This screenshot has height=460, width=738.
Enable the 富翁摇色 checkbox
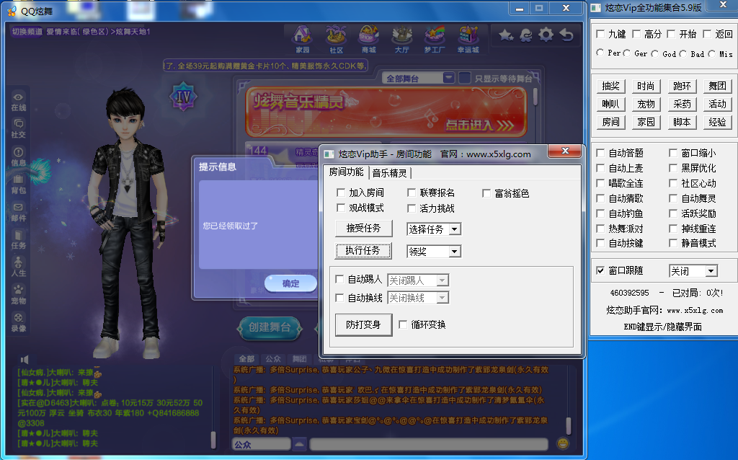(486, 193)
